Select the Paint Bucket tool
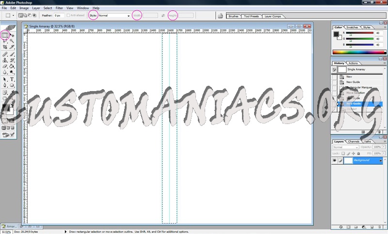 [12, 66]
